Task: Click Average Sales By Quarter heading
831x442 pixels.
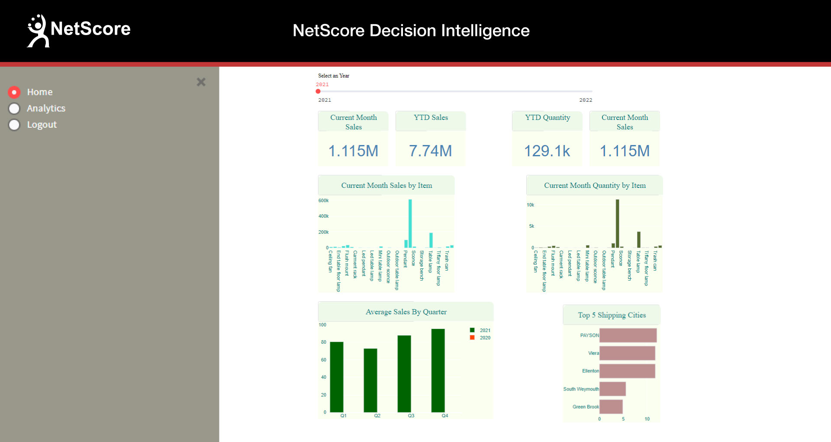Action: pos(406,312)
